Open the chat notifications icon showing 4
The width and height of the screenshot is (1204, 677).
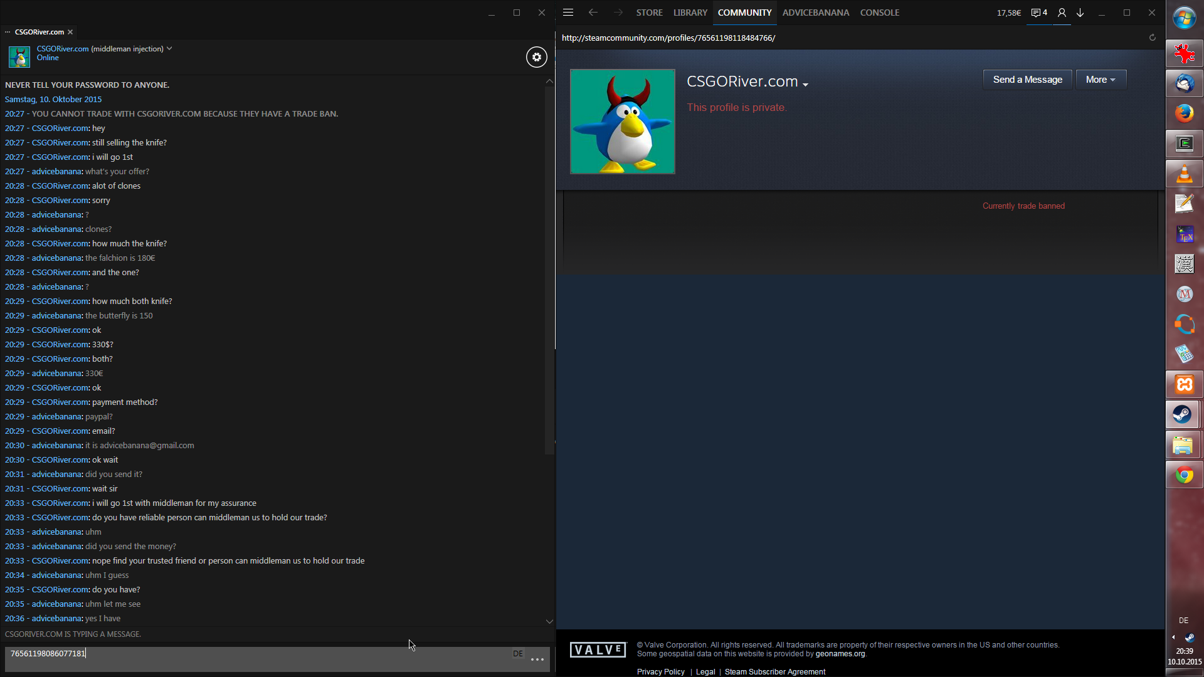pos(1039,13)
